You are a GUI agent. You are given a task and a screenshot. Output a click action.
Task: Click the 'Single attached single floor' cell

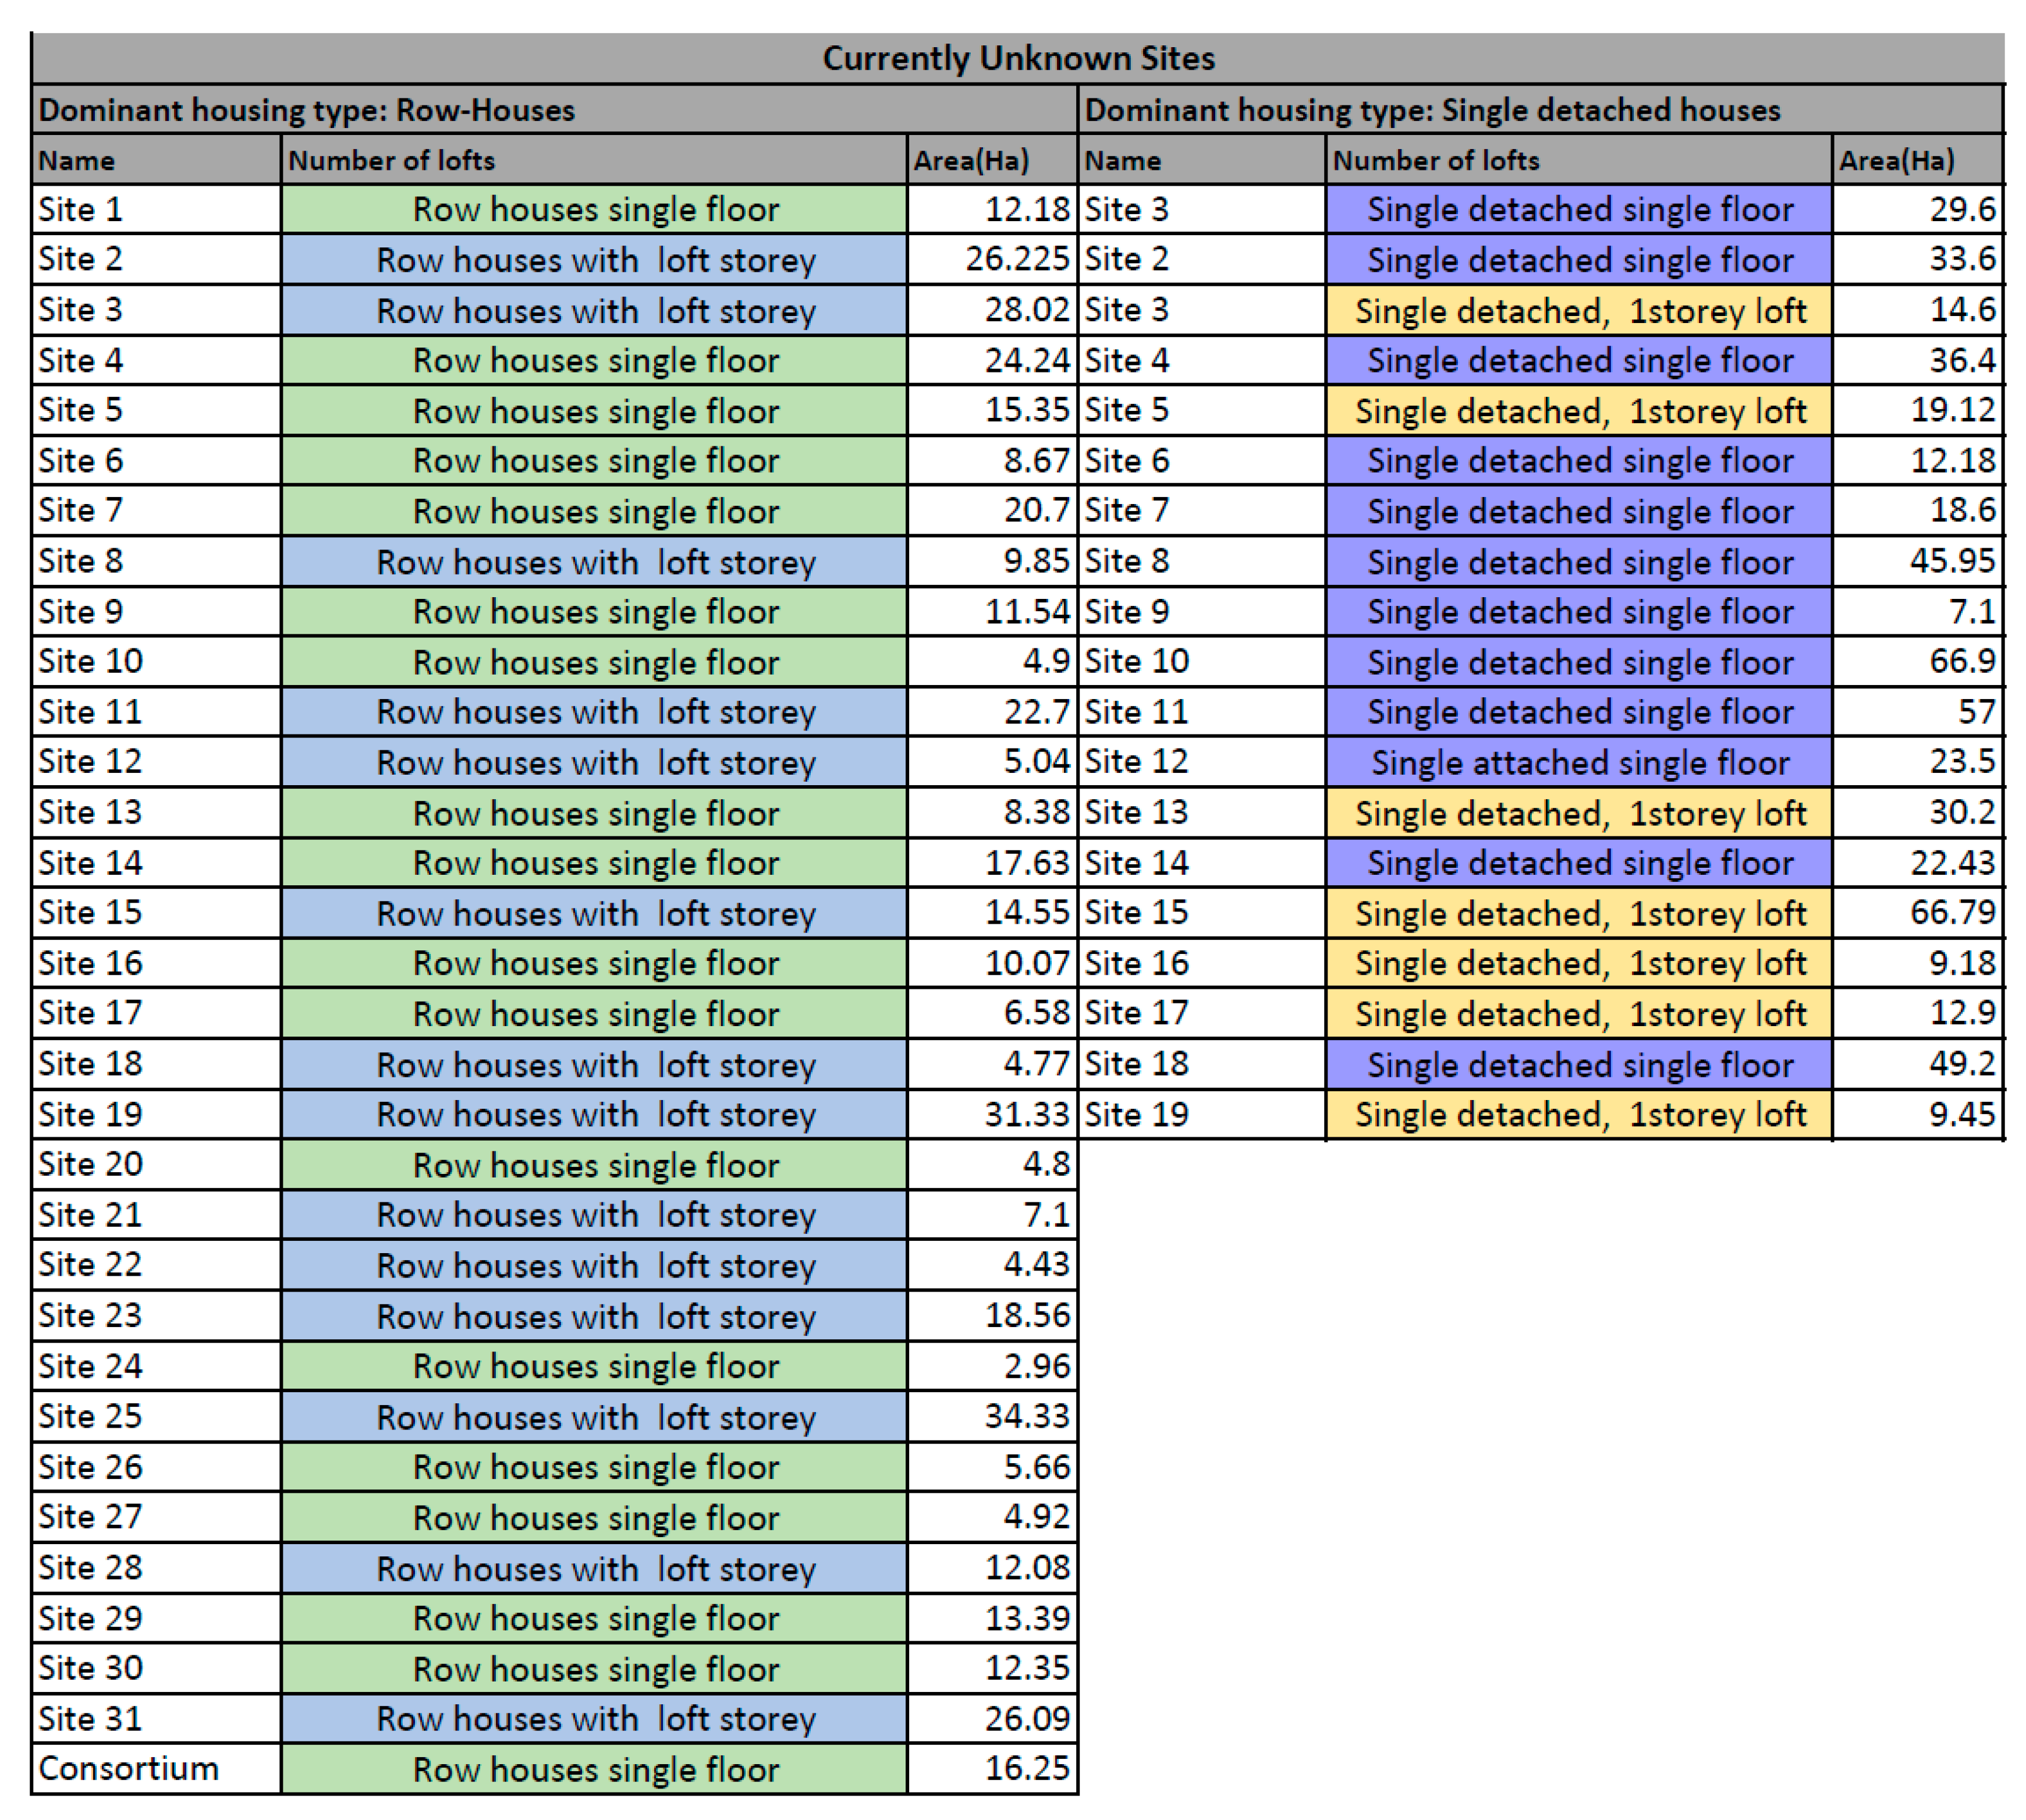[x=1579, y=762]
